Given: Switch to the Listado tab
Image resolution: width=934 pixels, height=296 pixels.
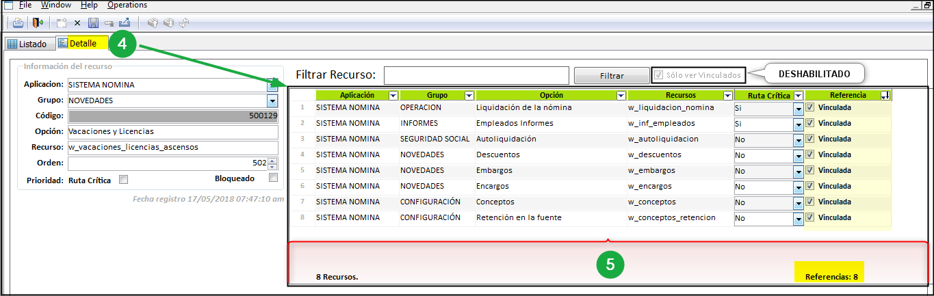Looking at the screenshot, I should click(x=27, y=44).
